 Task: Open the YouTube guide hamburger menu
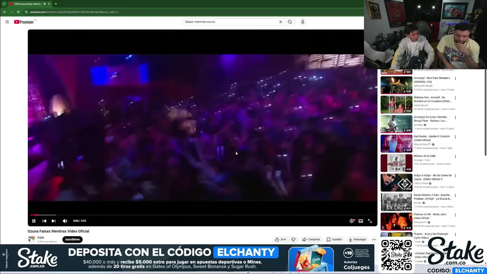7,22
